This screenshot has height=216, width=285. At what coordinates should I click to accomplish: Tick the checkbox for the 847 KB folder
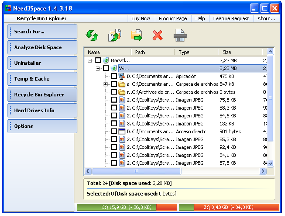tap(114, 84)
